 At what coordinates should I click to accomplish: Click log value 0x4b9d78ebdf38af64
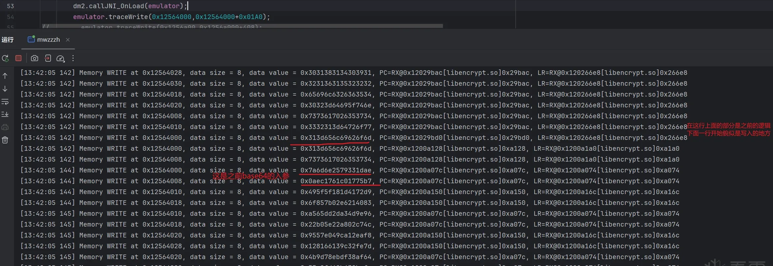tap(336, 257)
